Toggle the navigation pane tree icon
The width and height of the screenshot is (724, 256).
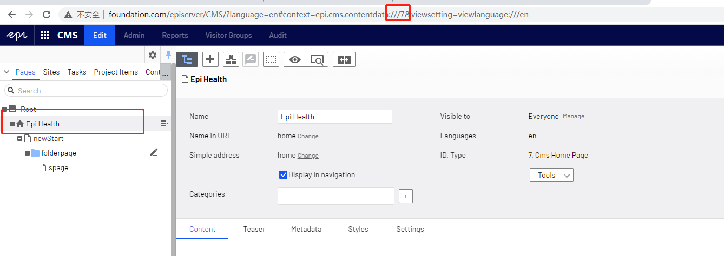point(187,59)
